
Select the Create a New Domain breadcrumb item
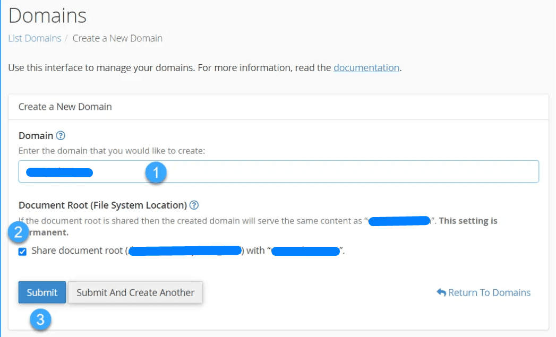[x=117, y=38]
